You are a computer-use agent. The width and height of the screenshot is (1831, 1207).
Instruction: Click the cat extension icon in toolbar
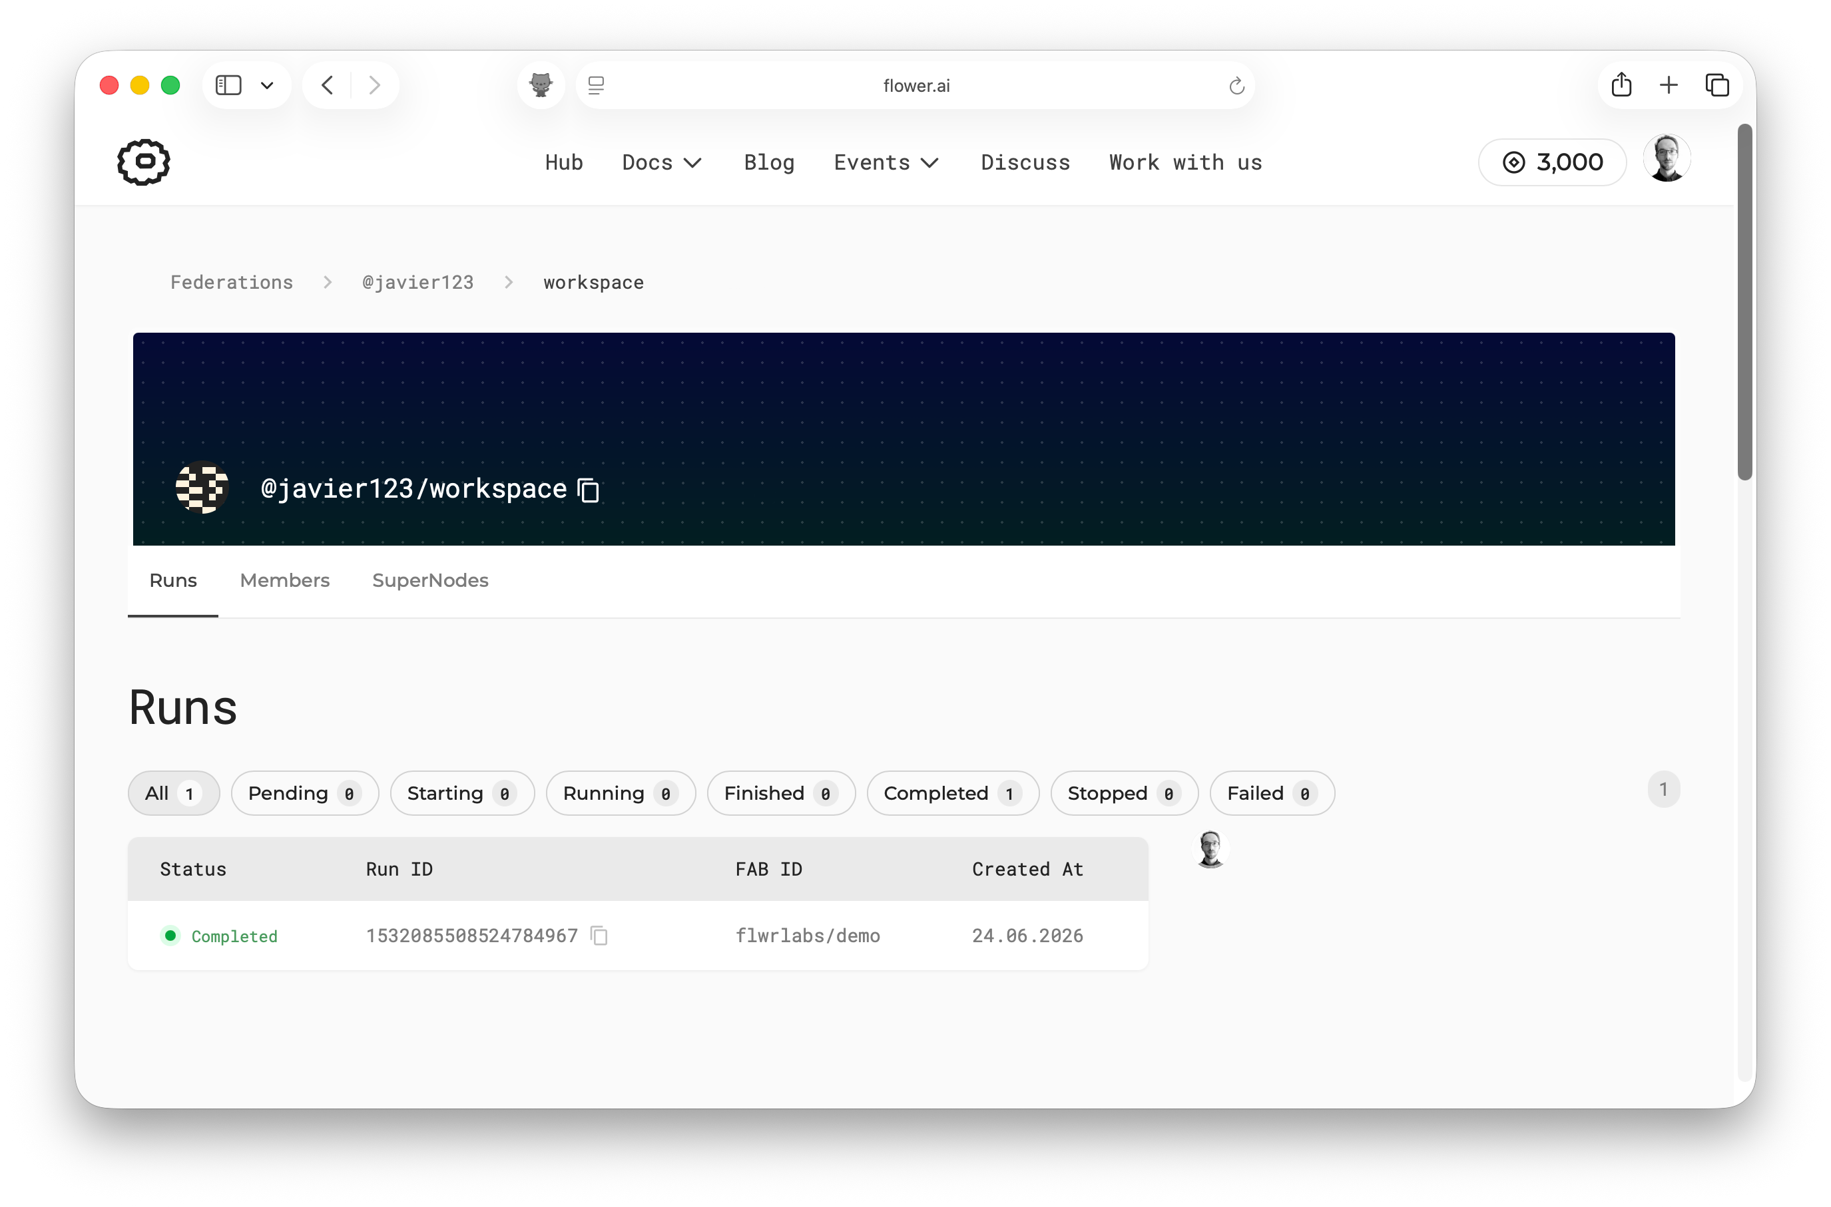tap(541, 85)
